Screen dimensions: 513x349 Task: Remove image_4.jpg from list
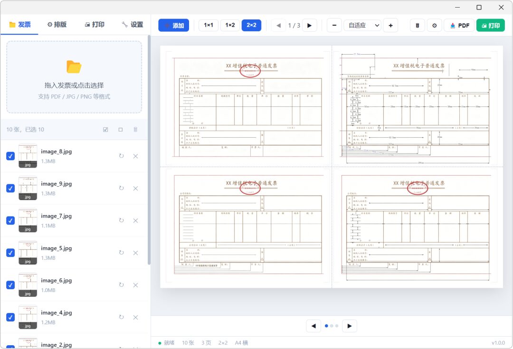tap(135, 317)
